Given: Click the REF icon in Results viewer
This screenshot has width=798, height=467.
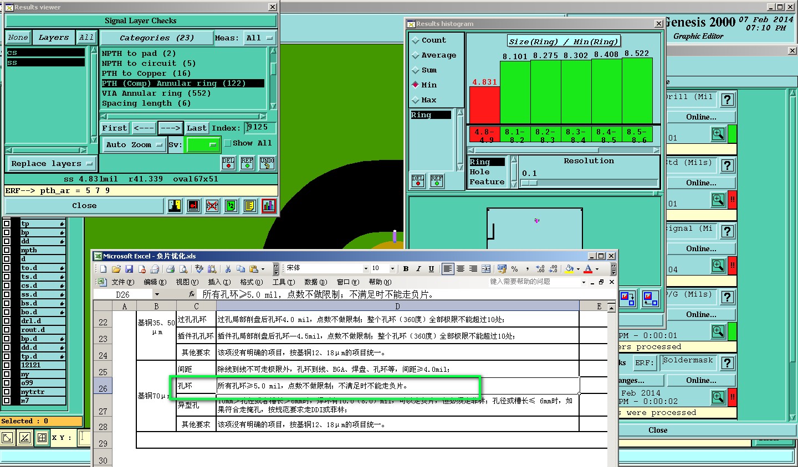Looking at the screenshot, I should tap(247, 163).
